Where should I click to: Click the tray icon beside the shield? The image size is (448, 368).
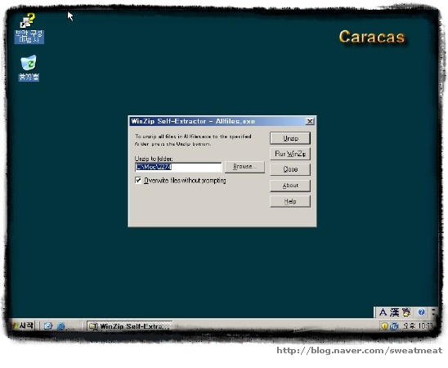click(x=395, y=326)
